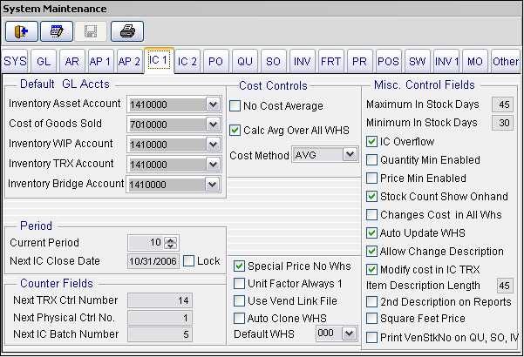
Task: Switch to the INV 1 tab
Action: [x=446, y=62]
